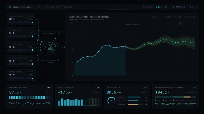Viewport: 204px width, 114px height.
Task: Click the Forecast Origin label
Action: [133, 24]
